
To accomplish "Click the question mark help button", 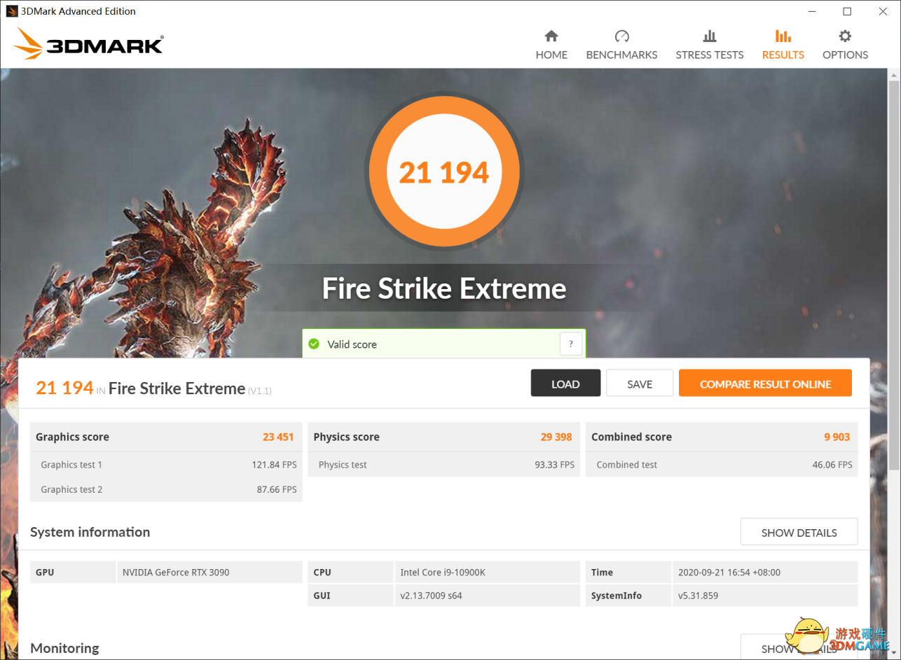I will 571,344.
